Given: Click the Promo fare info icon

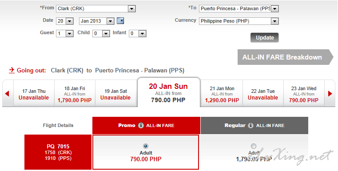Looking at the screenshot, I should pos(141,126).
